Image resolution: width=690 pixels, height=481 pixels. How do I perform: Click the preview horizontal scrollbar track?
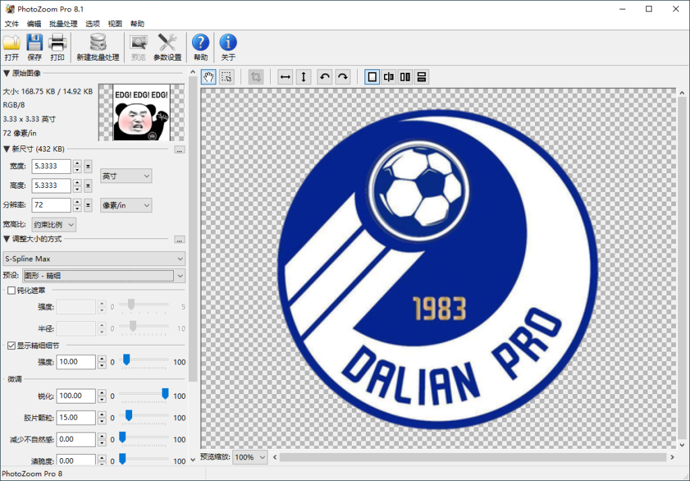(473, 457)
